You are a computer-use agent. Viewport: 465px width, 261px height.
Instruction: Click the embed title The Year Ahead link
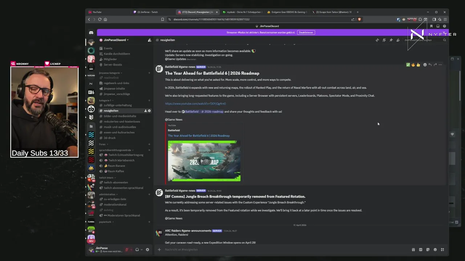[x=199, y=136]
